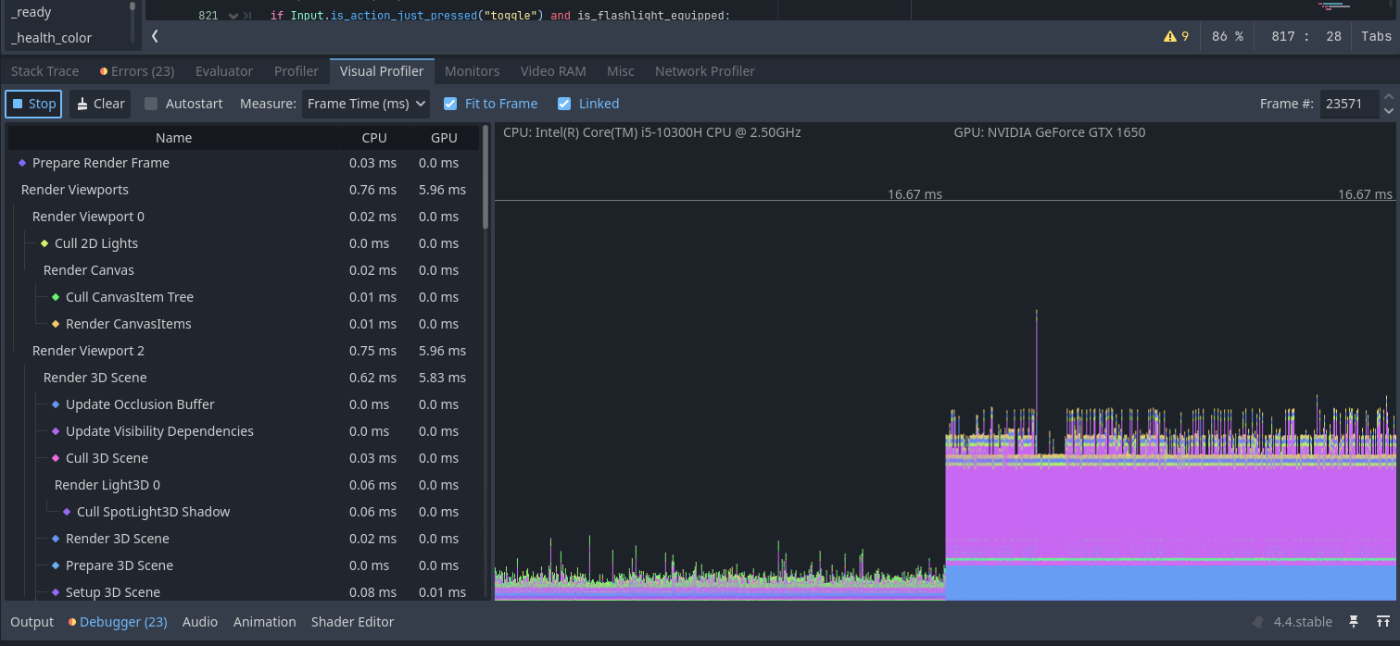Switch to the Monitors tab

coord(472,71)
